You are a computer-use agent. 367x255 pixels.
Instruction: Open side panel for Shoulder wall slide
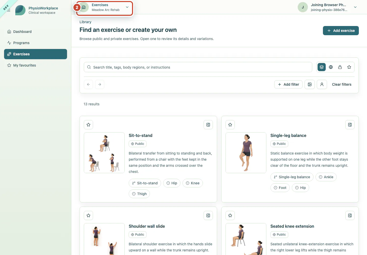208,215
